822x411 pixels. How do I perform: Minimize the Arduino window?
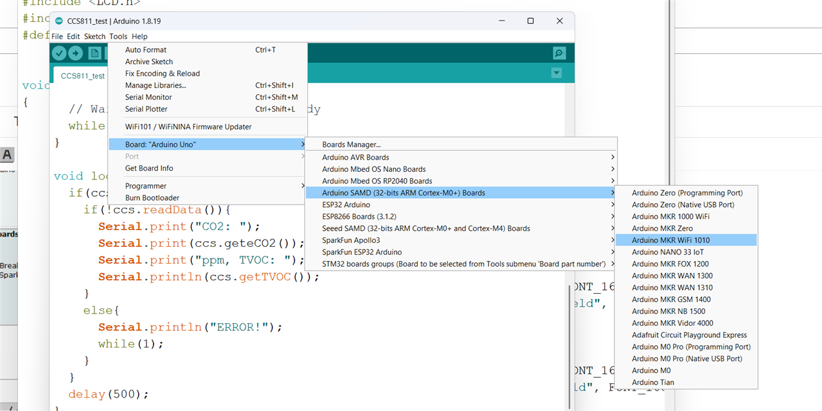[x=501, y=21]
